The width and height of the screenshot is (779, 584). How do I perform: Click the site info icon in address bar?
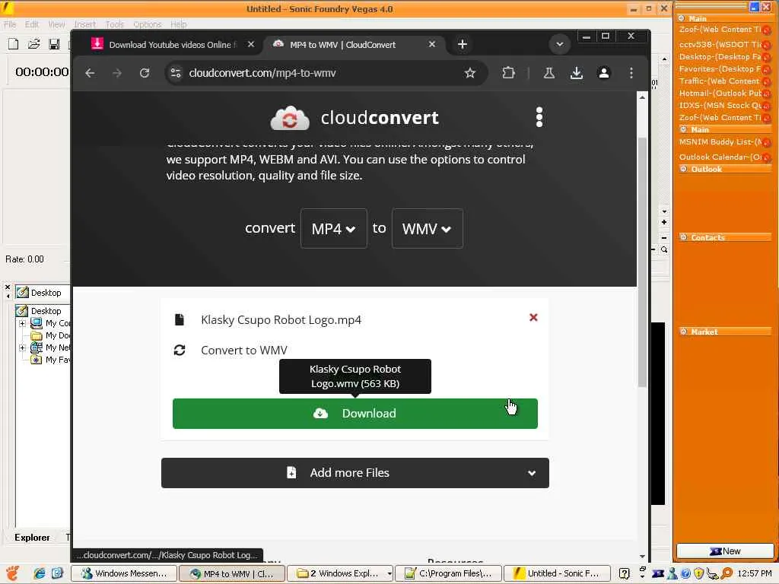(176, 73)
